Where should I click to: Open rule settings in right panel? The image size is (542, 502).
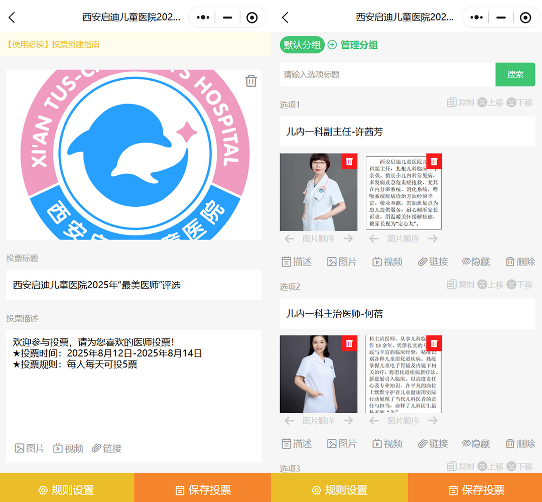tap(339, 488)
